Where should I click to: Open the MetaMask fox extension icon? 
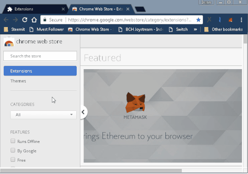[x=231, y=20]
